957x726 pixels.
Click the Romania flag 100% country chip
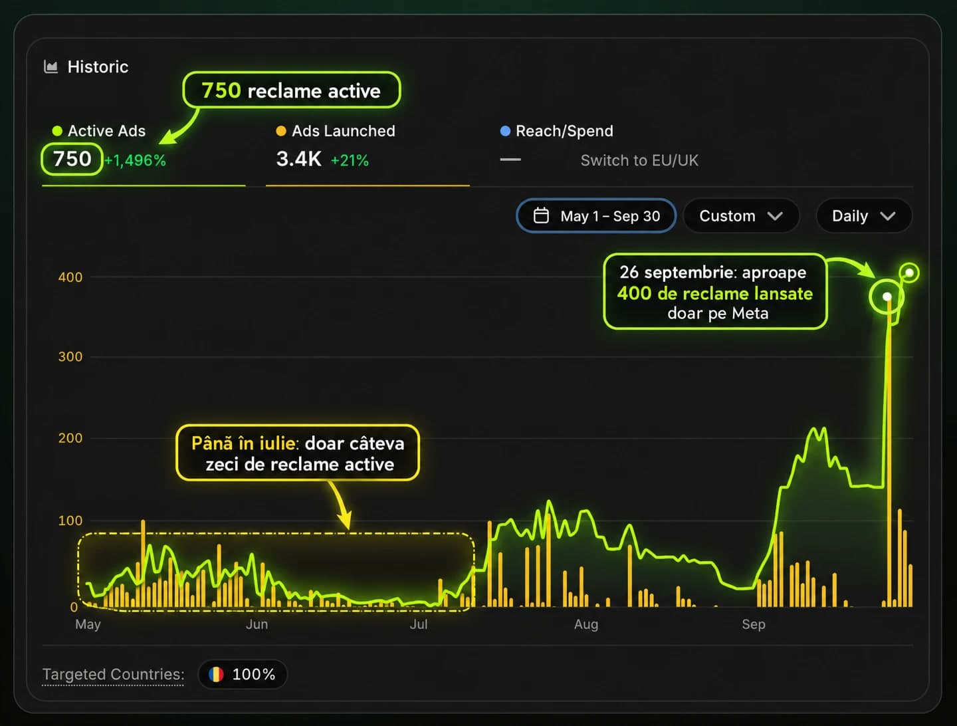(x=243, y=674)
